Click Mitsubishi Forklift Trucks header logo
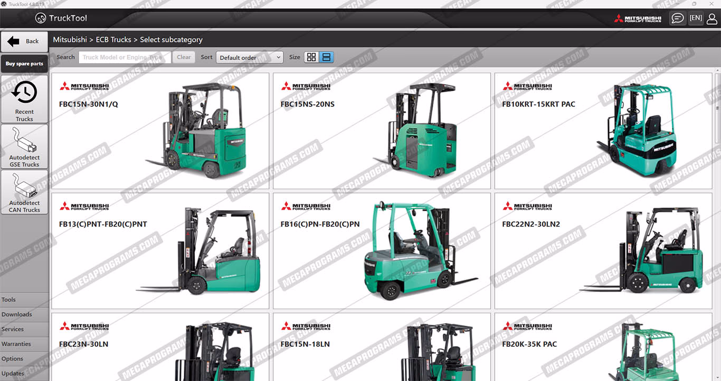This screenshot has height=381, width=721. point(638,18)
